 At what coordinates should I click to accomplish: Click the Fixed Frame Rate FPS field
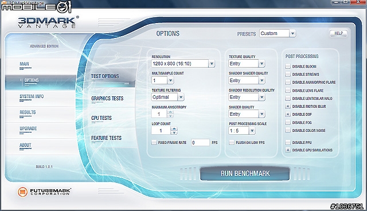tap(200, 142)
